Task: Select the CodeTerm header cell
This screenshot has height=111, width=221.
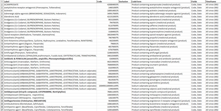Action: [x=161, y=2]
